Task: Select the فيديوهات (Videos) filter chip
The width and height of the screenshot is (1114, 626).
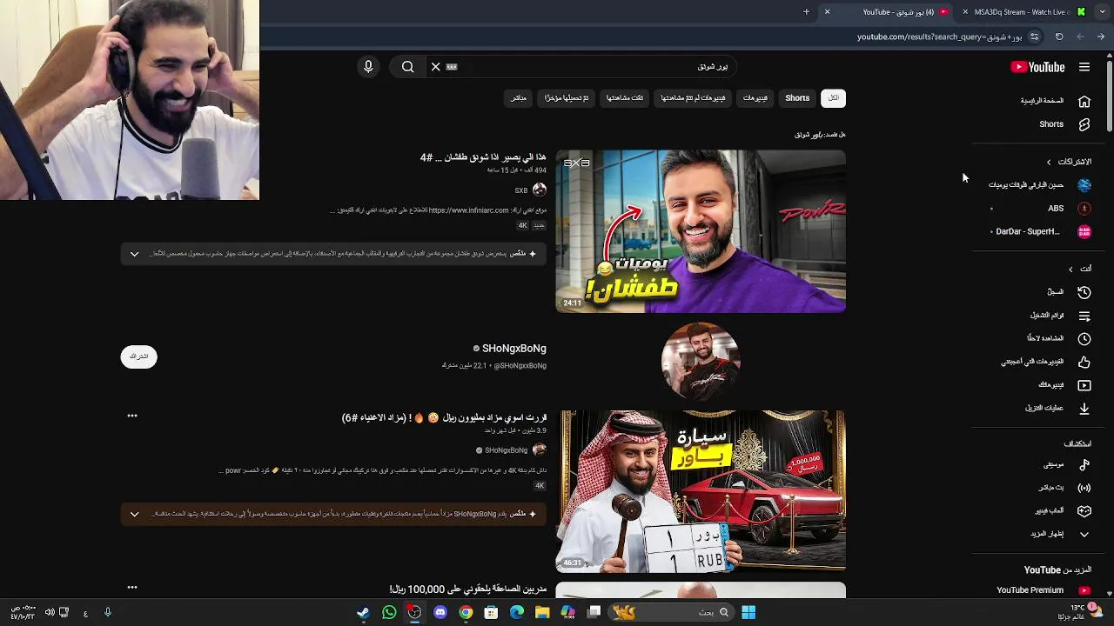Action: coord(755,98)
